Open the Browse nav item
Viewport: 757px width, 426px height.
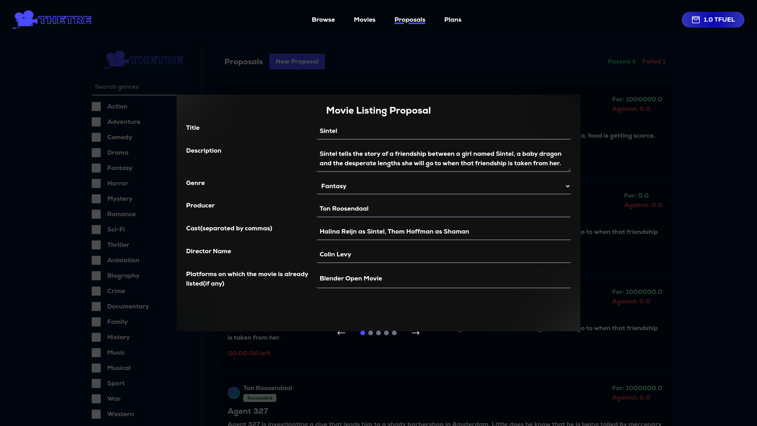click(323, 20)
